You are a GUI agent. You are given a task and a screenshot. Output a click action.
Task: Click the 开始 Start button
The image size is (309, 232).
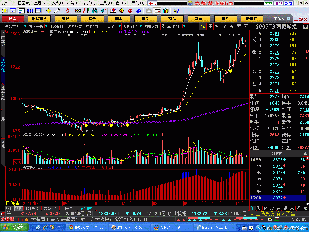14,227
